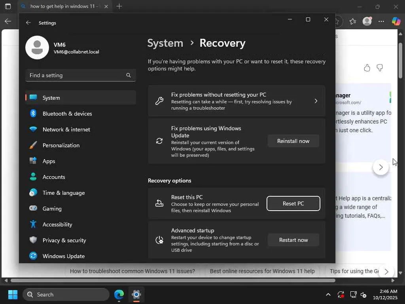Click the wrench troubleshooter icon
Viewport: 405px width, 304px height.
159,101
